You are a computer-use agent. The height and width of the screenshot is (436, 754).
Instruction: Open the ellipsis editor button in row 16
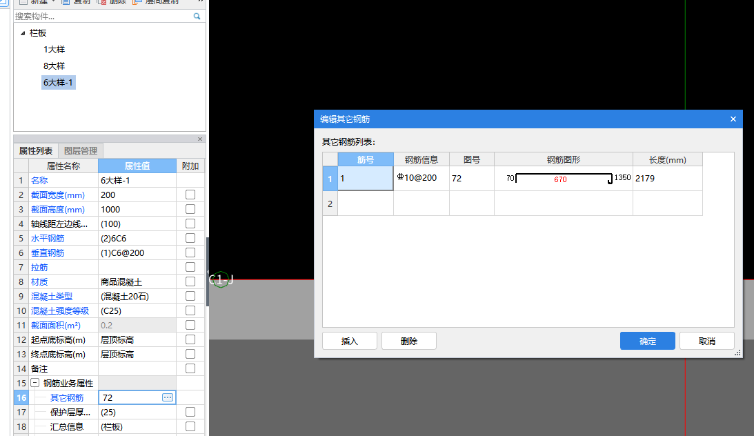pos(168,397)
